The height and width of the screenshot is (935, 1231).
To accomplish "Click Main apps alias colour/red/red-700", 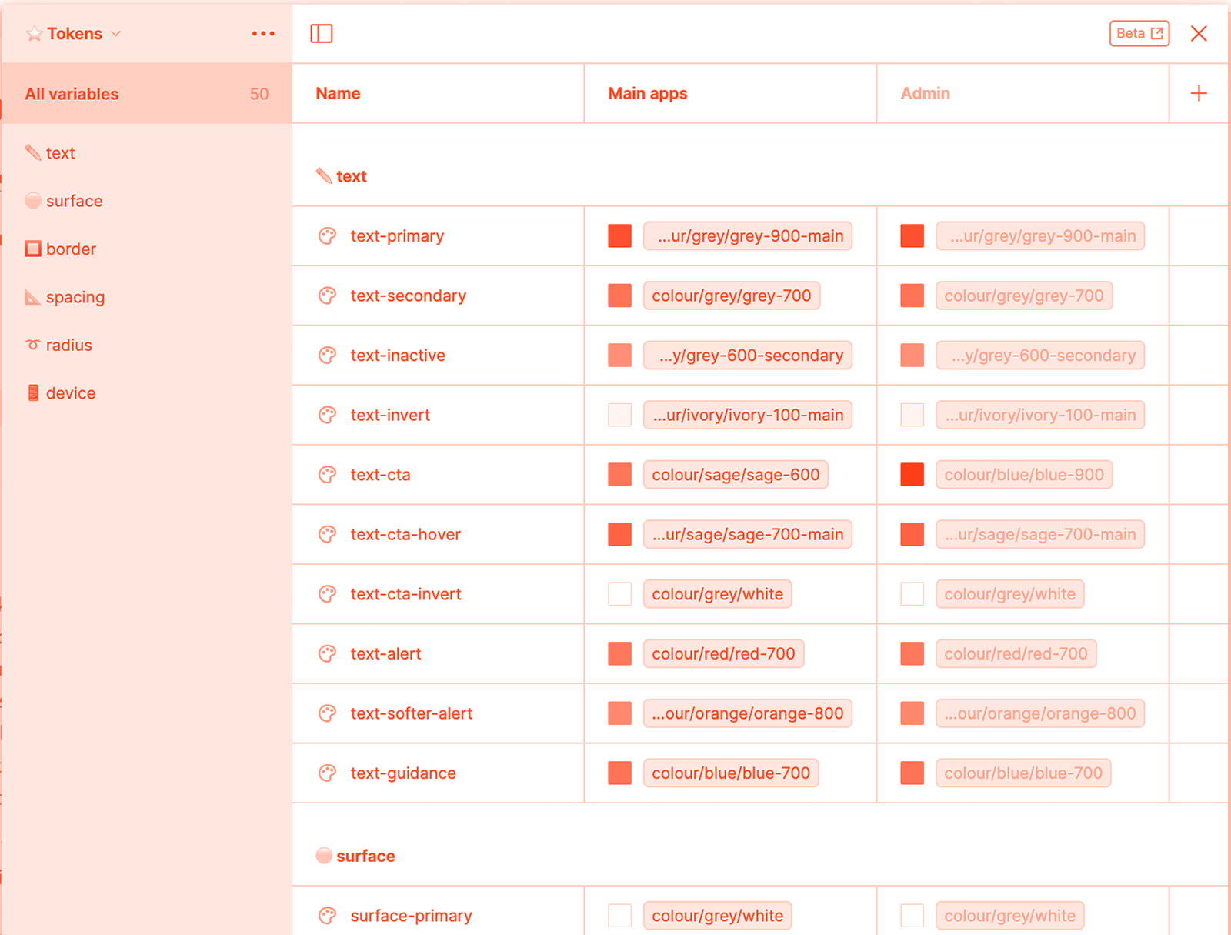I will click(x=723, y=653).
